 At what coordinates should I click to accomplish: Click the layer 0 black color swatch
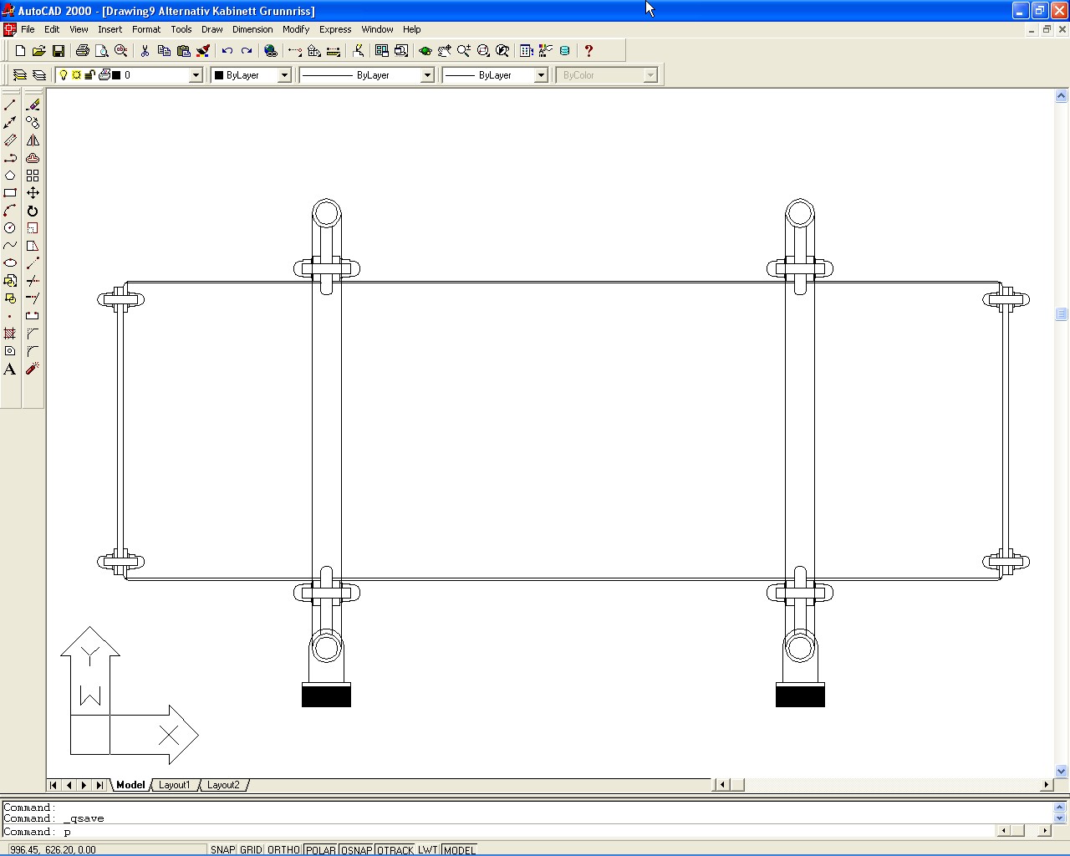116,75
